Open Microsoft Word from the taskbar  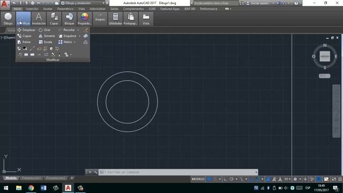43,188
